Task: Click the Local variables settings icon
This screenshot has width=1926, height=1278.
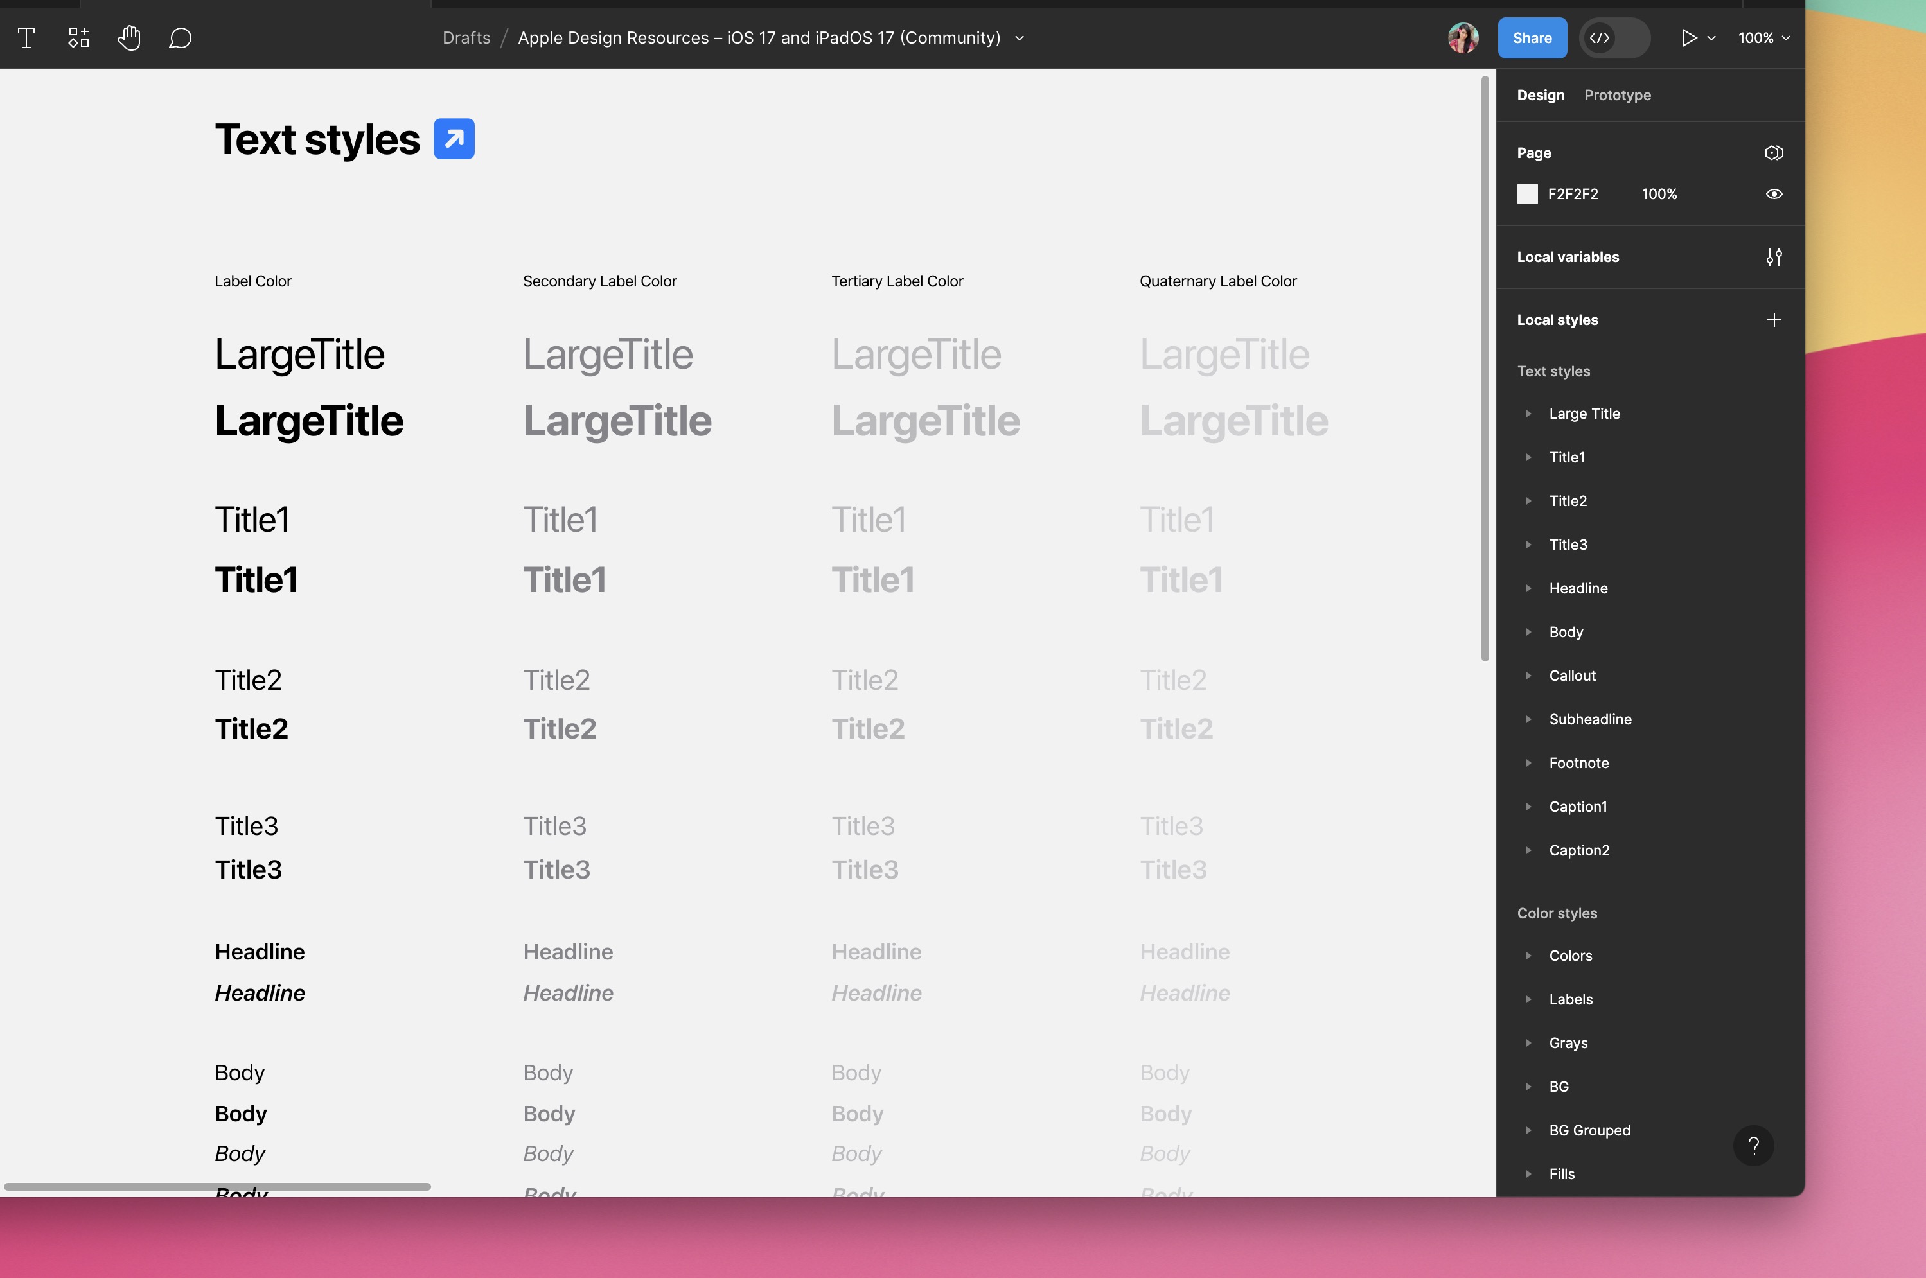Action: pyautogui.click(x=1775, y=257)
